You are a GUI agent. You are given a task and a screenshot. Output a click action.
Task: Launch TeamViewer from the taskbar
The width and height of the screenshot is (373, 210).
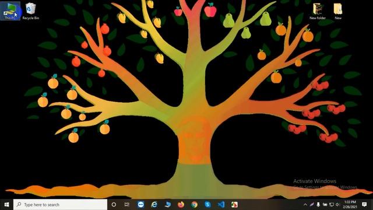click(x=140, y=205)
